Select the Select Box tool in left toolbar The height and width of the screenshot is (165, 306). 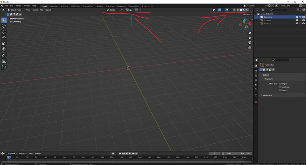point(4,20)
